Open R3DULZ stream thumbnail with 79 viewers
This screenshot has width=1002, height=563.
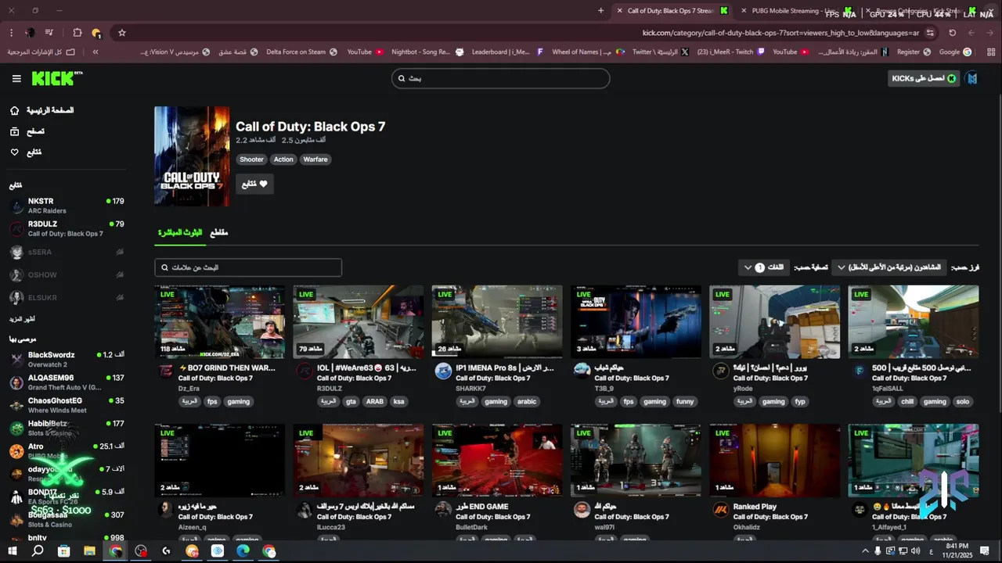coord(359,321)
